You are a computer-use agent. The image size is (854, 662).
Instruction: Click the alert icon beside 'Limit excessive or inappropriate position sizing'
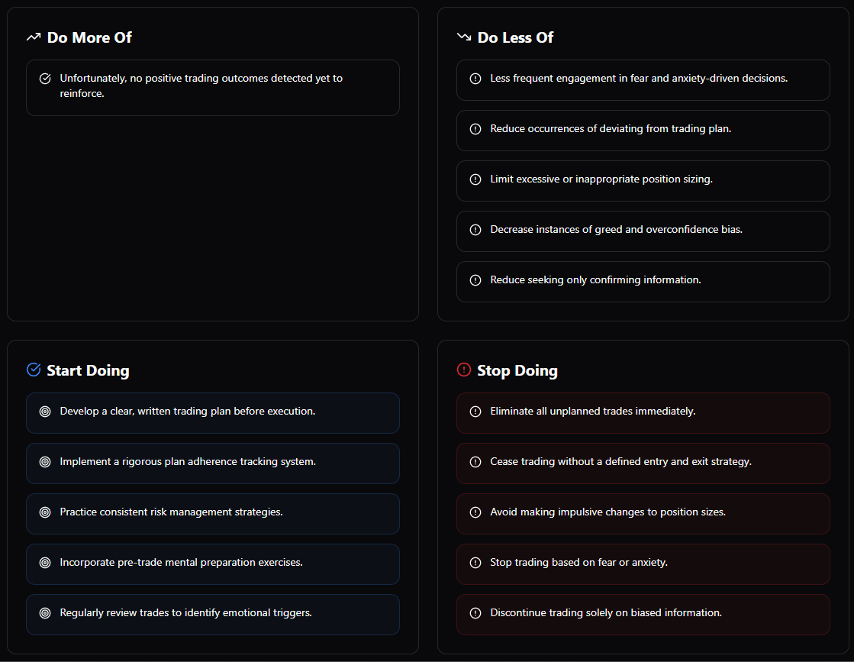click(x=475, y=179)
